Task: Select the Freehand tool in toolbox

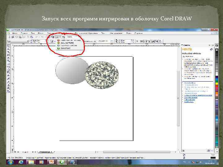Action: point(9,58)
